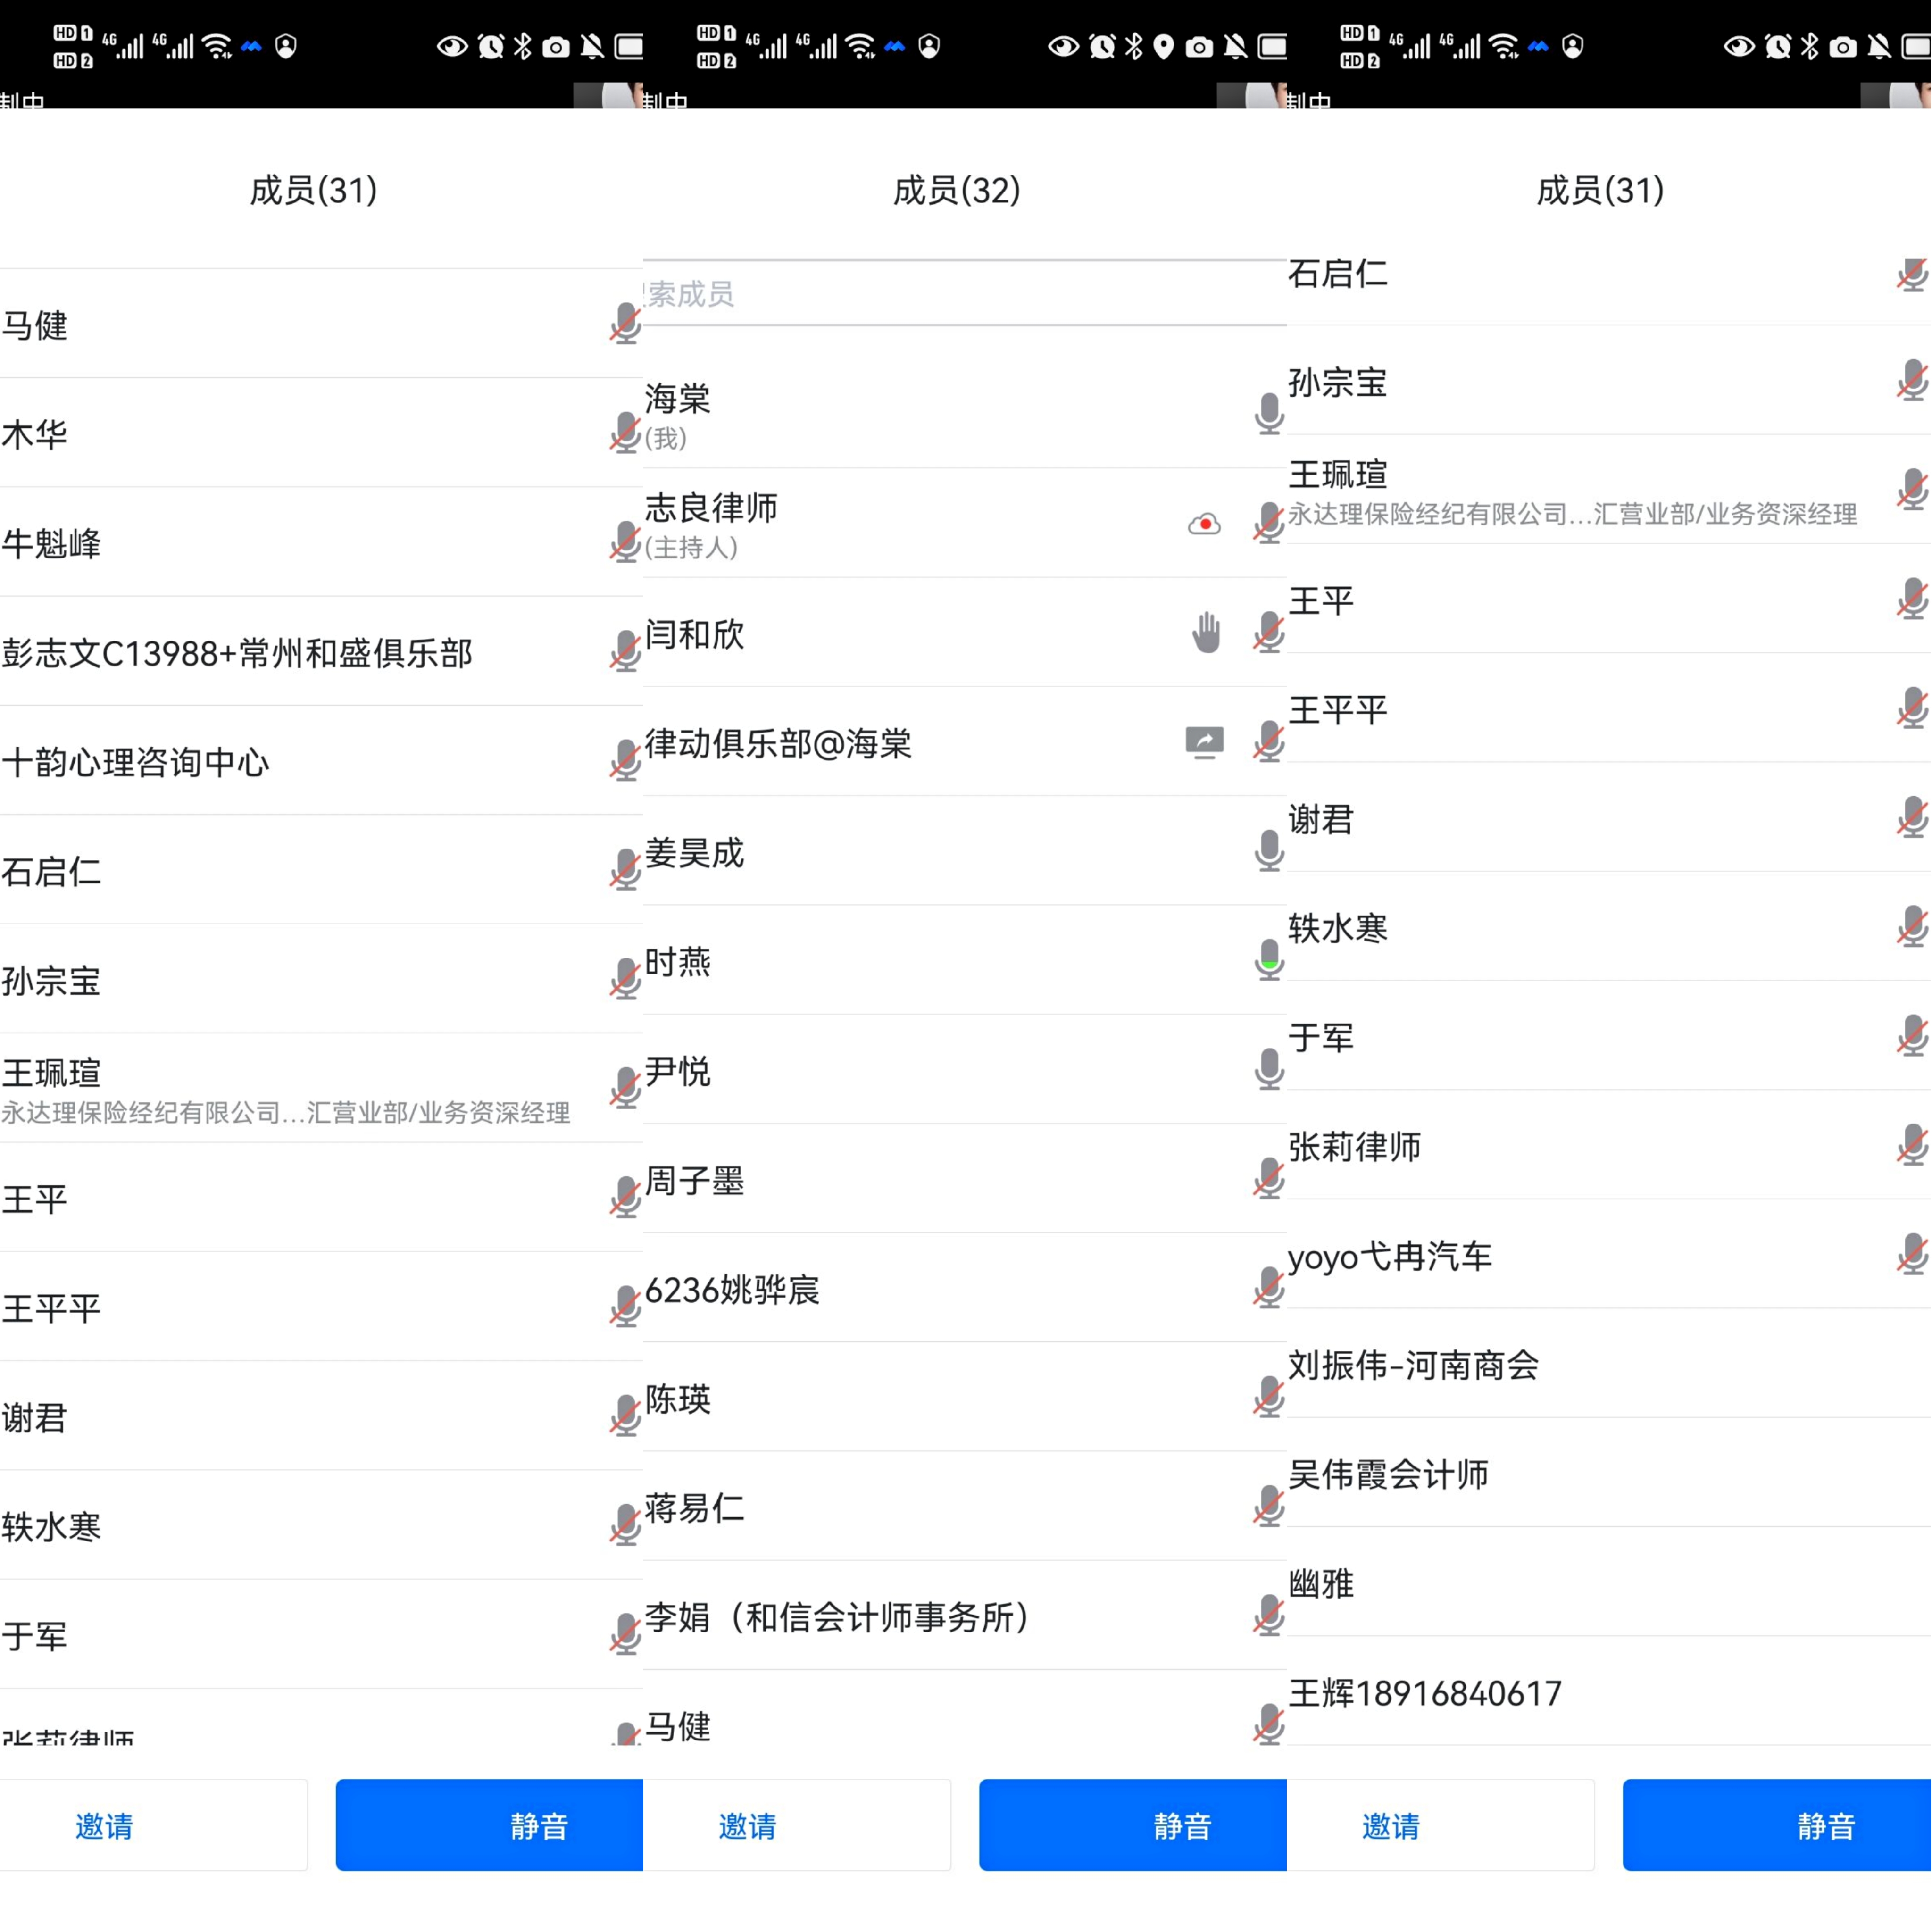Select member 木华
Viewport: 1932px width, 1932px height.
[35, 434]
